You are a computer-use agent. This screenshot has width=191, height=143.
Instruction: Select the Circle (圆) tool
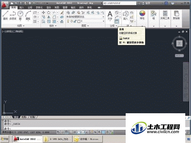[20, 15]
